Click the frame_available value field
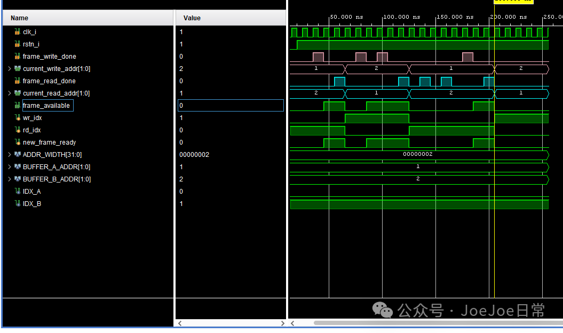Viewport: 563px width, 333px height. coord(231,105)
